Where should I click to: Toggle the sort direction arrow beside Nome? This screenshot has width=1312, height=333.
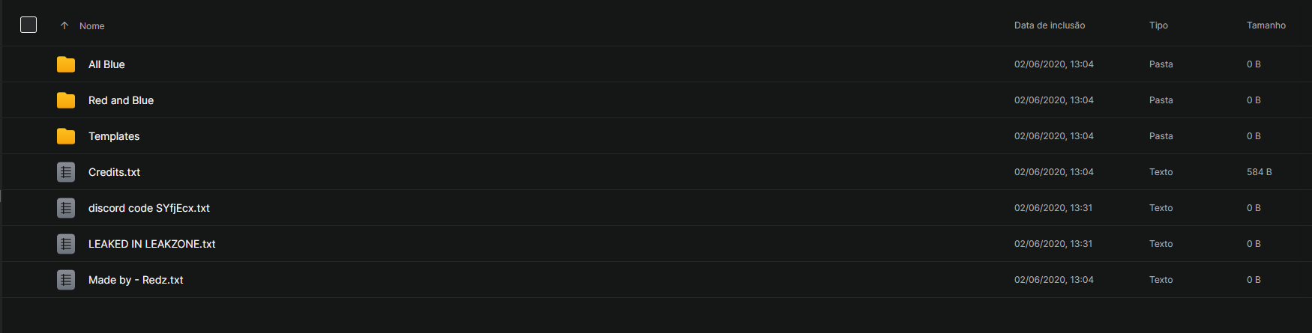64,25
